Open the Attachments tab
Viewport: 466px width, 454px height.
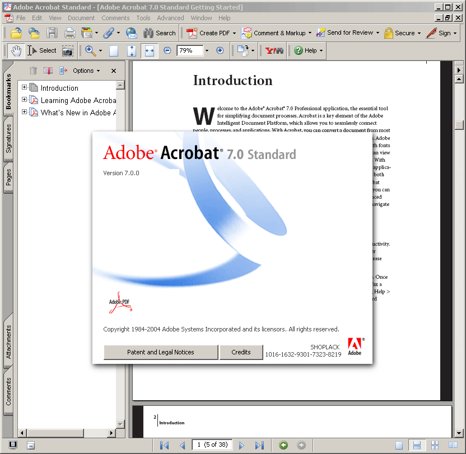tap(8, 341)
